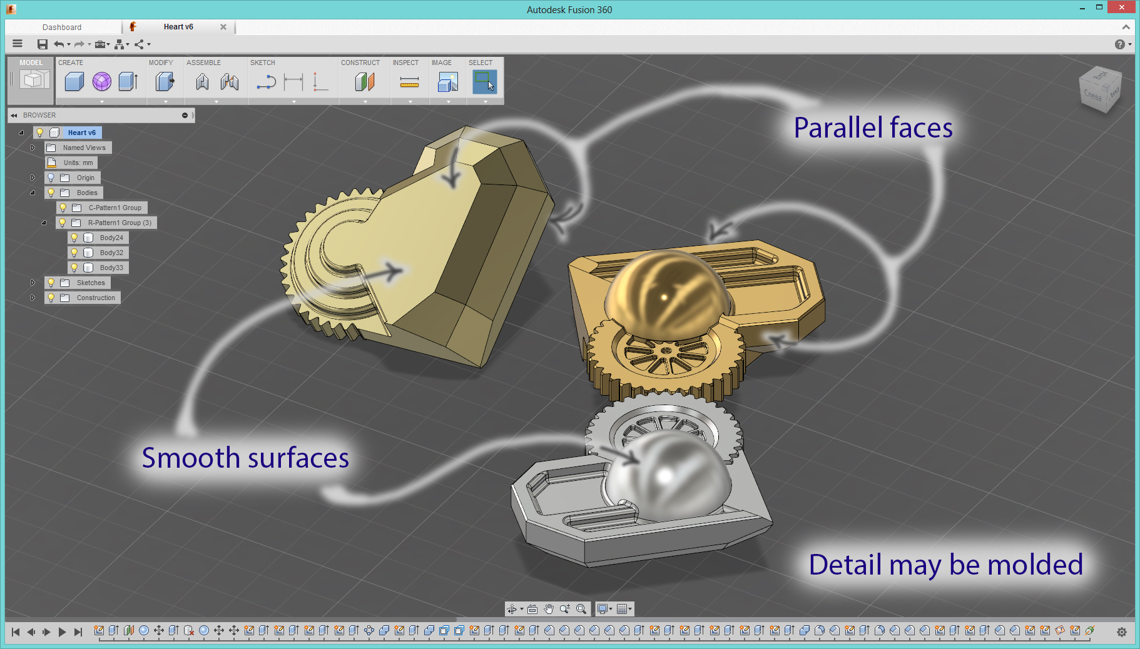Click the Fit zoom window icon
This screenshot has width=1140, height=649.
[x=581, y=609]
